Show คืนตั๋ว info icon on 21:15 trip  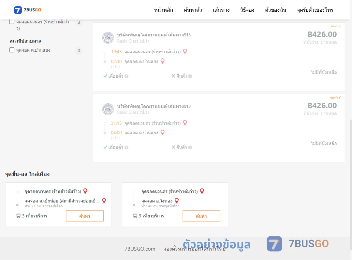190,147
